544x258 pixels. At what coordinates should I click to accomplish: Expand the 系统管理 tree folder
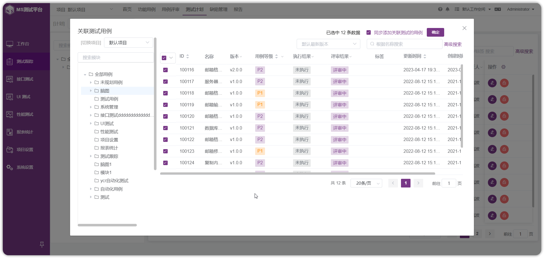pyautogui.click(x=91, y=107)
